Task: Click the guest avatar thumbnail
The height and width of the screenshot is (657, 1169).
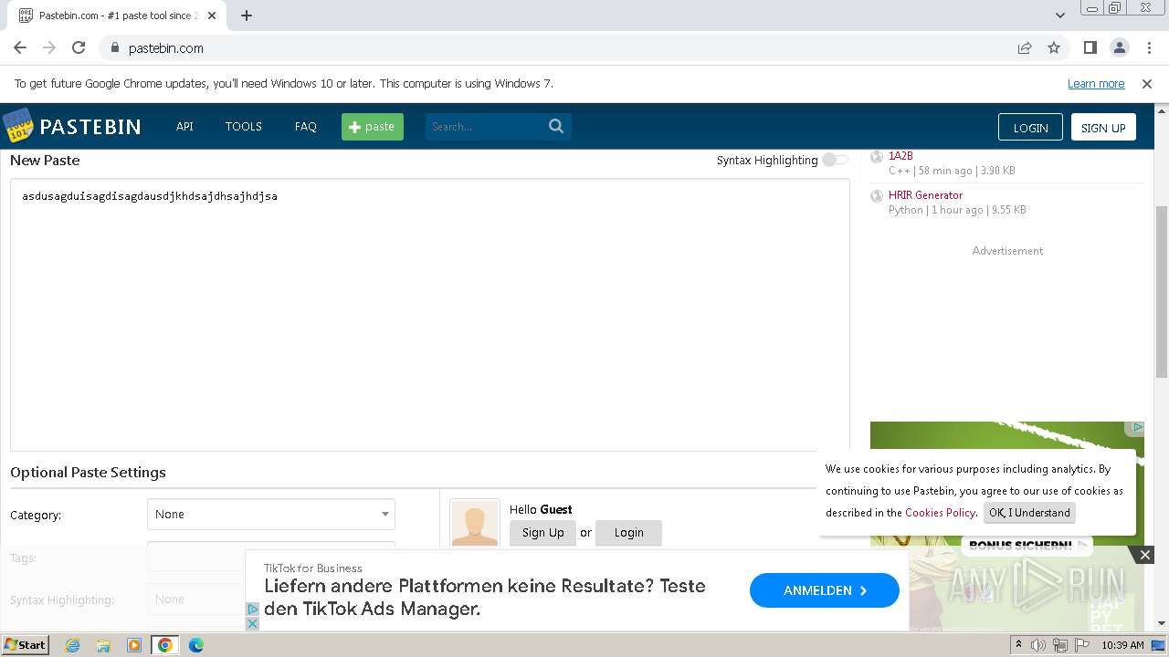Action: (x=475, y=523)
